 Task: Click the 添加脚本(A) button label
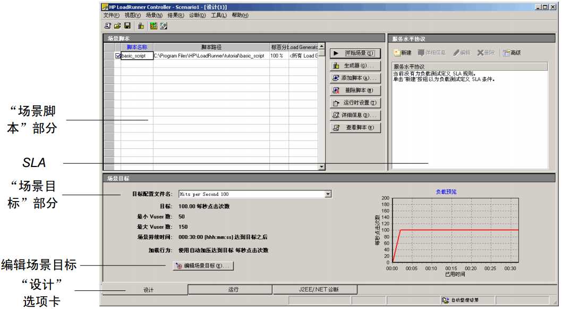359,78
